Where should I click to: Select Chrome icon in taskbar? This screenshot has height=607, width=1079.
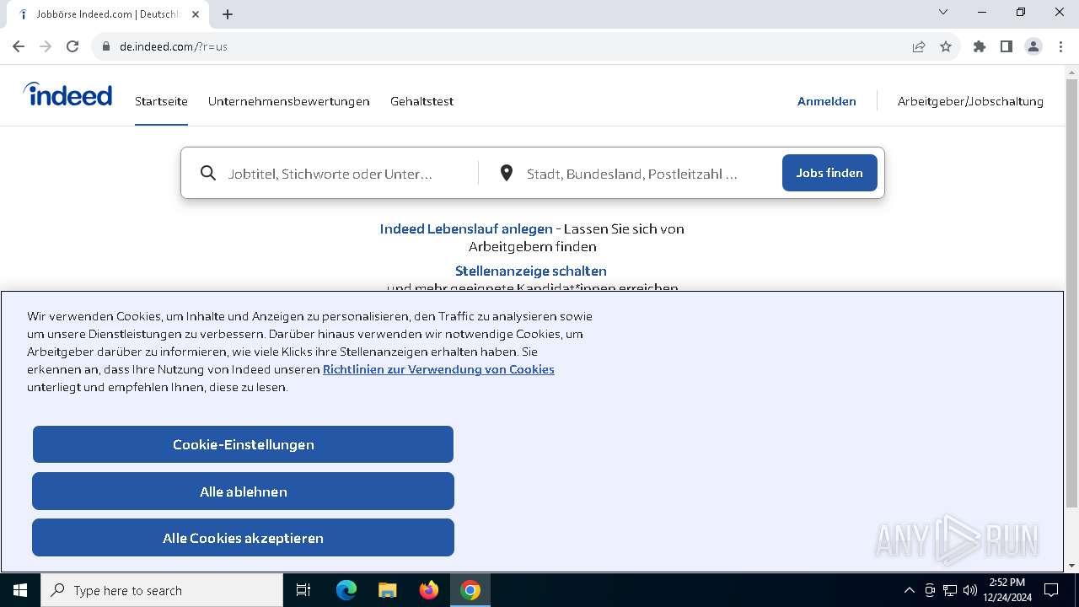click(470, 590)
